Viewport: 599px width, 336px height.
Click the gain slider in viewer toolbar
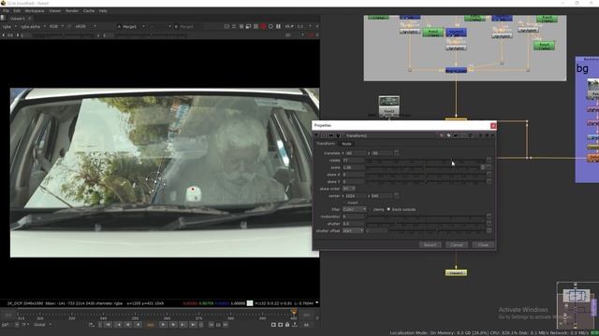(63, 35)
